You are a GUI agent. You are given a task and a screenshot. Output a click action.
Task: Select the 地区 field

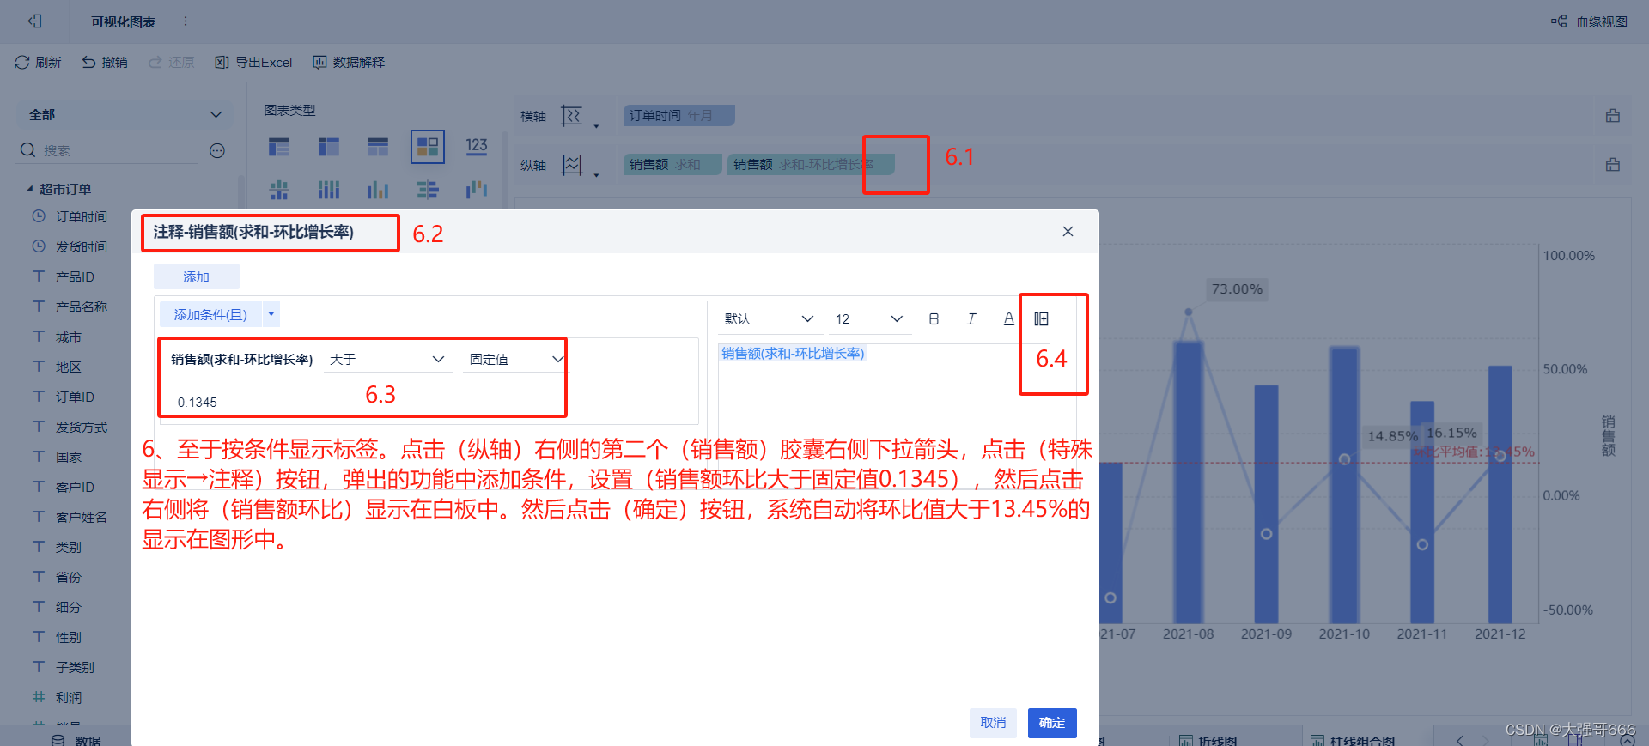coord(68,367)
